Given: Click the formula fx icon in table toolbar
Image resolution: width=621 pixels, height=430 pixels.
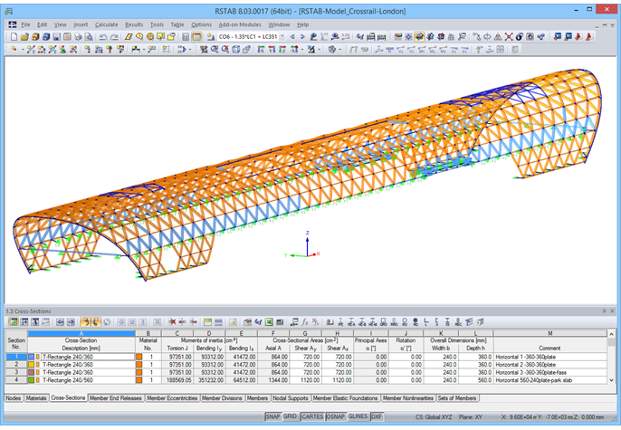Looking at the screenshot, I should (x=305, y=322).
